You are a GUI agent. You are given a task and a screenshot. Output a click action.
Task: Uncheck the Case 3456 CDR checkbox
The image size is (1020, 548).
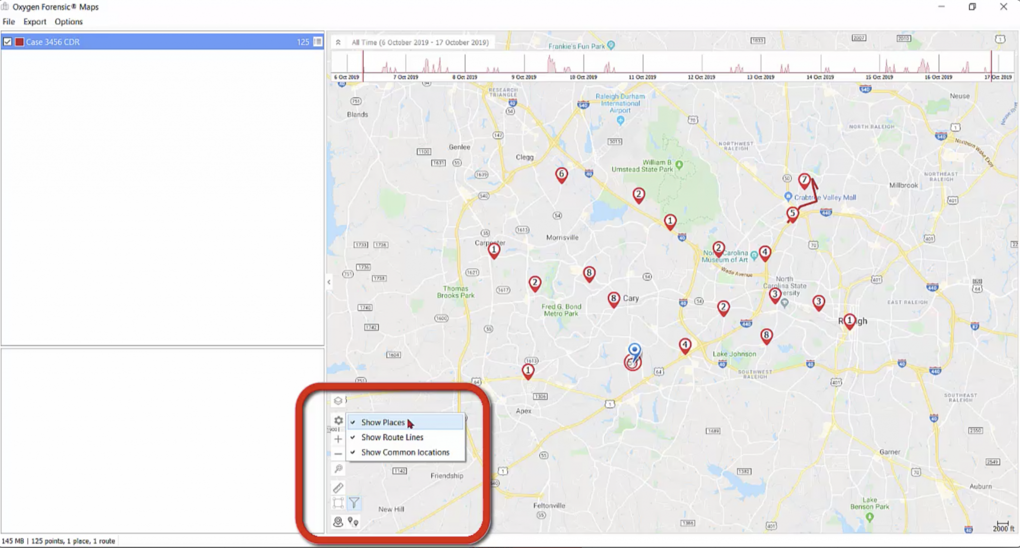tap(7, 42)
